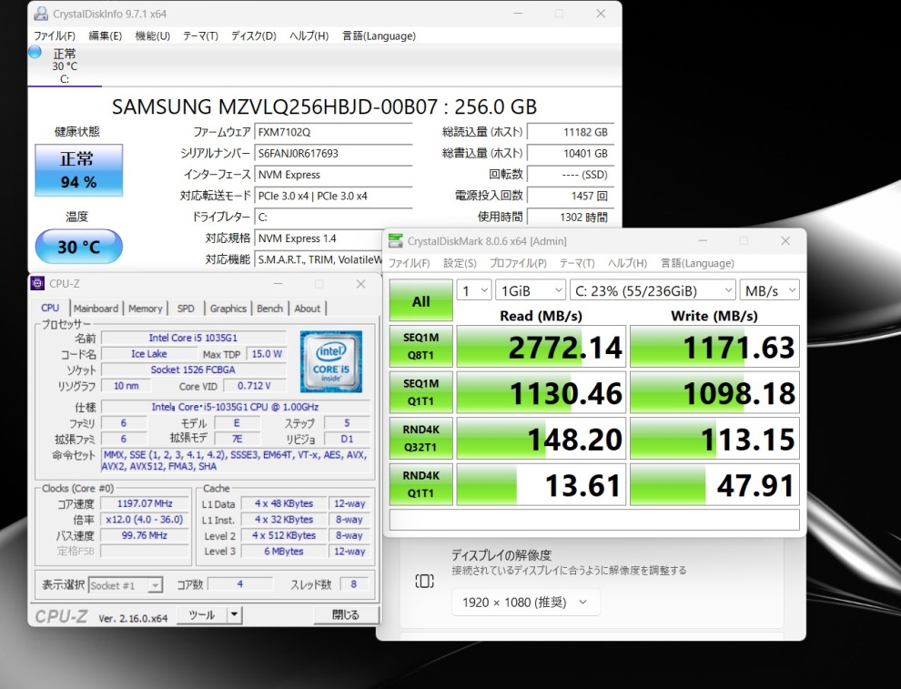Open 編集(E) menu in CrystalDiskInfo
The height and width of the screenshot is (689, 901).
coord(106,35)
